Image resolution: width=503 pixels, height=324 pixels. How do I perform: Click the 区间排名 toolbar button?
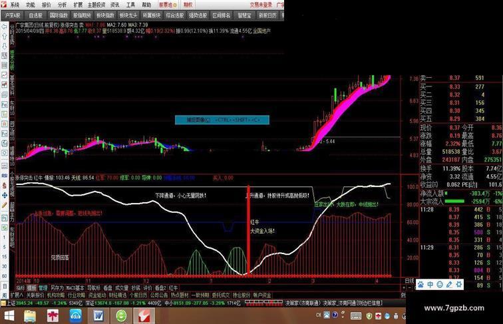click(x=222, y=15)
